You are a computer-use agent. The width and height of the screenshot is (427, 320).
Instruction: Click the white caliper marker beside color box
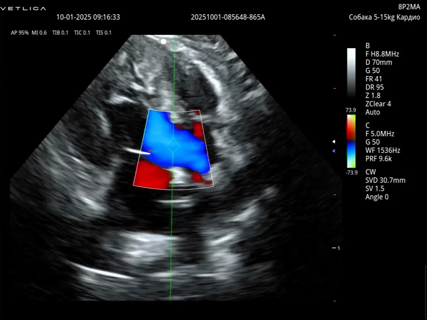138,152
